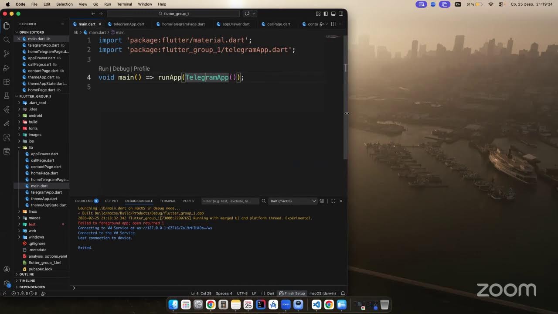Open Zoom from the Dock
Image resolution: width=558 pixels, height=314 pixels.
(286, 304)
